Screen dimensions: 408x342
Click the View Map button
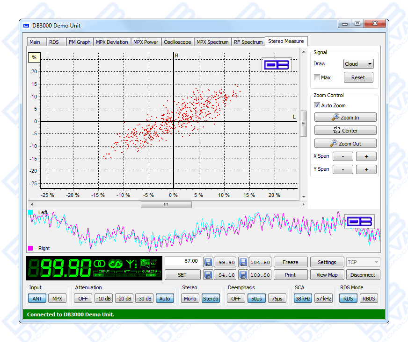[x=327, y=275]
